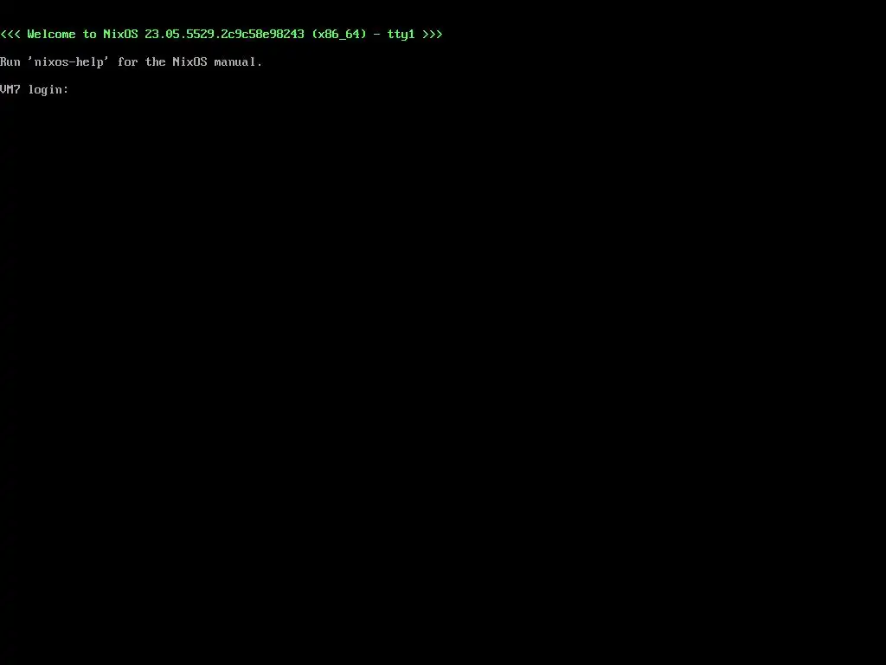
Task: Click the 'login:' label
Action: (48, 90)
